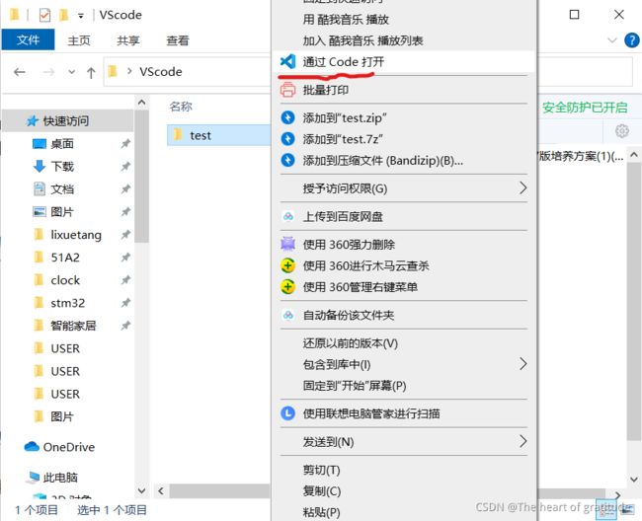Expand the ribbon with the chevron
Image resolution: width=642 pixels, height=521 pixels.
pyautogui.click(x=611, y=40)
